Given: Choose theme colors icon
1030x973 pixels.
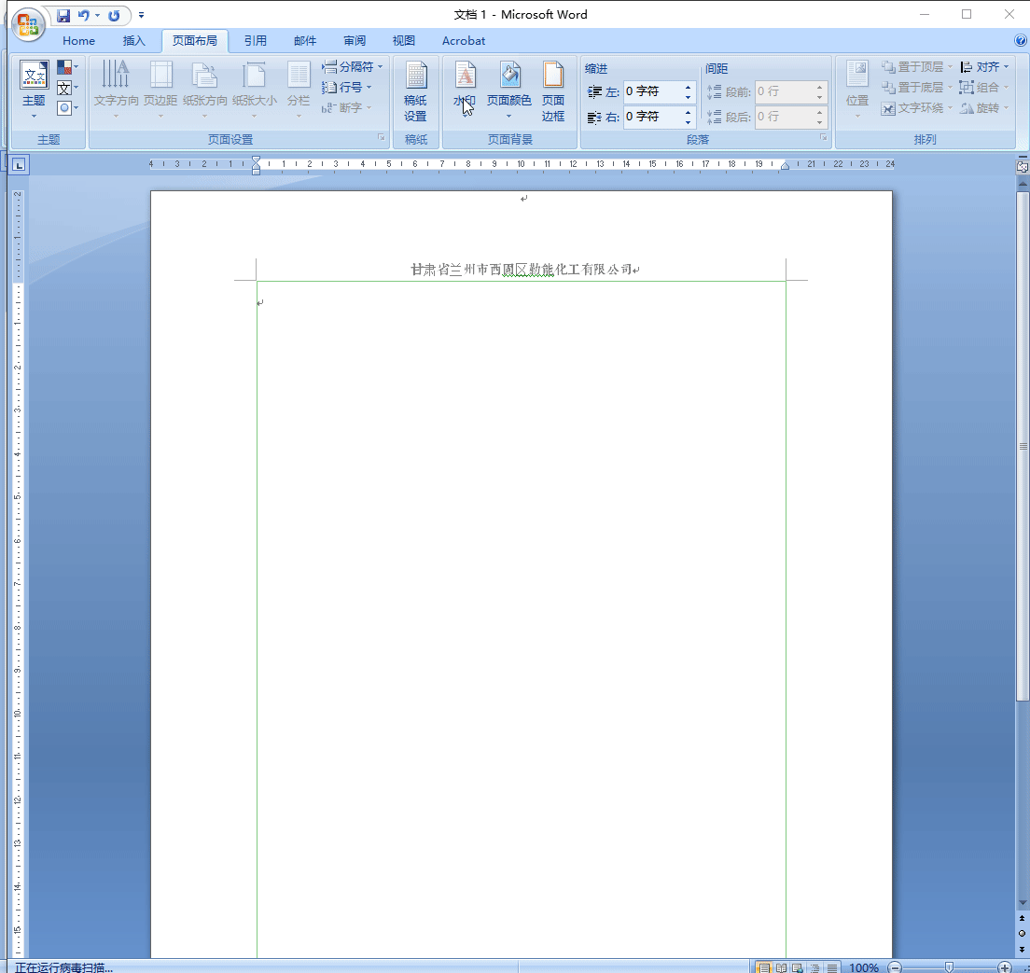Looking at the screenshot, I should coord(67,67).
